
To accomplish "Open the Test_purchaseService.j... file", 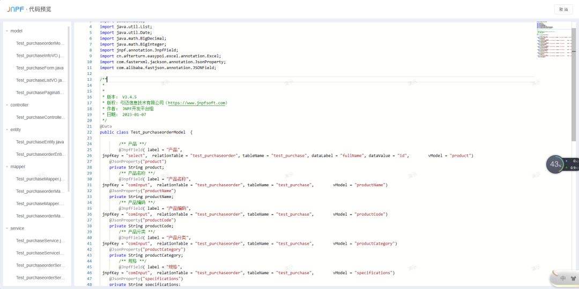I will pyautogui.click(x=40, y=241).
